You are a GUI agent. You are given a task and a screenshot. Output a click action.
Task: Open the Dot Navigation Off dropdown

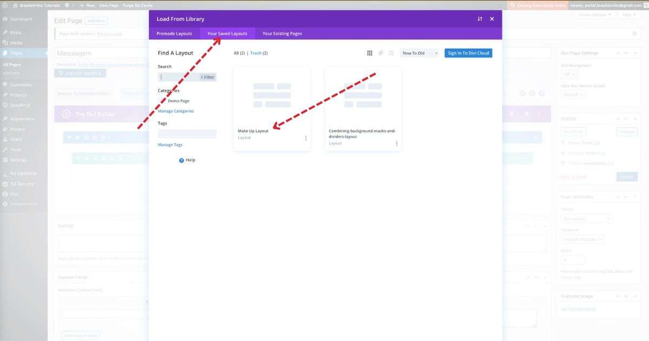tap(569, 74)
